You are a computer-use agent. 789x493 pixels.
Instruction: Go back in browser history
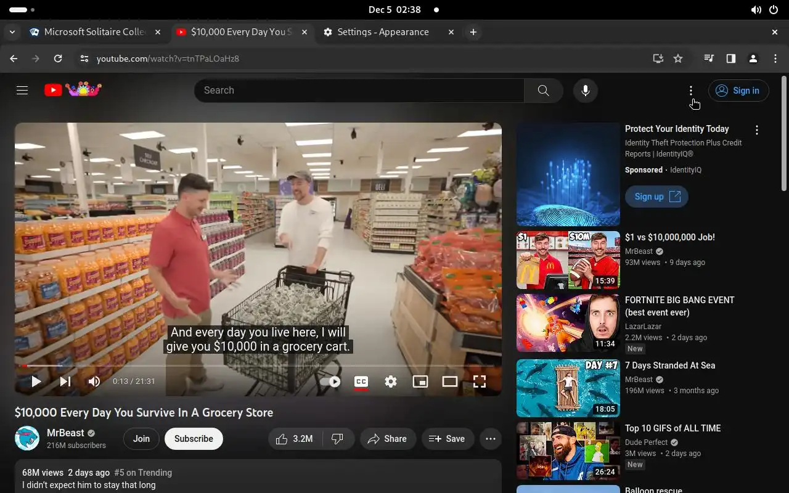pos(14,59)
